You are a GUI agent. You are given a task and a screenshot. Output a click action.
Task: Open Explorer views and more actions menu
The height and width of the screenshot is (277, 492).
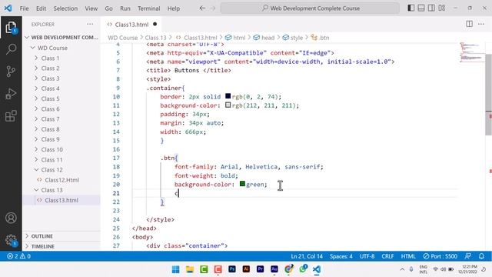pos(90,24)
